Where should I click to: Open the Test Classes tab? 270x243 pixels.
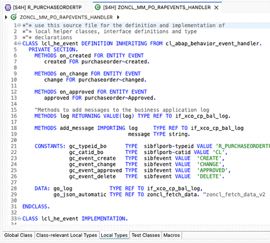[146, 235]
